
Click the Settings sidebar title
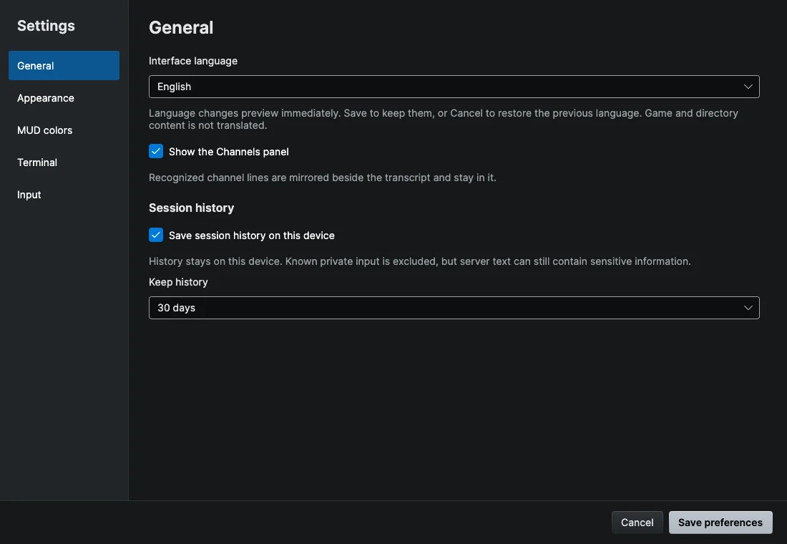point(47,26)
